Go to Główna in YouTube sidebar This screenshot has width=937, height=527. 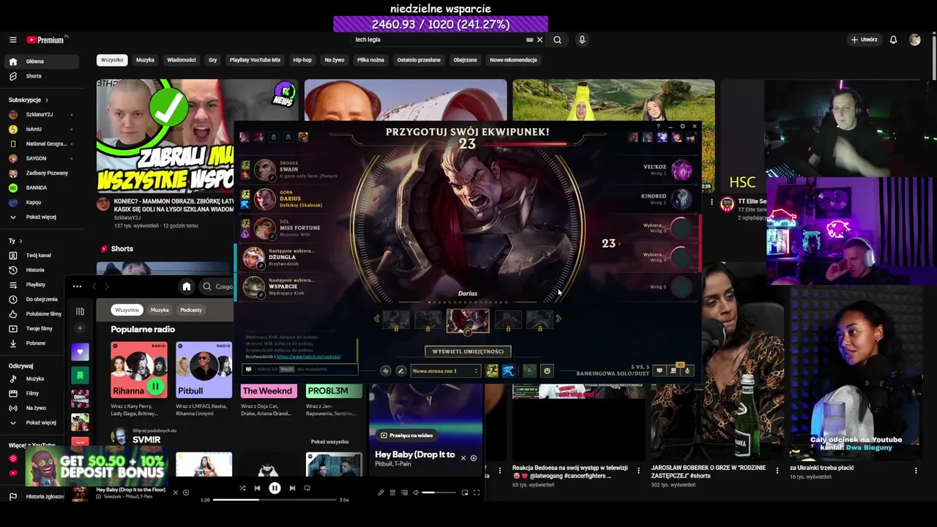click(x=41, y=61)
